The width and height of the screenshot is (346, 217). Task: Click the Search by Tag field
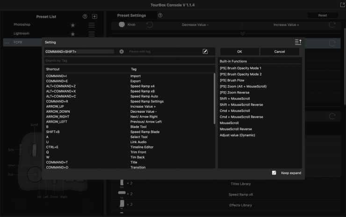(129, 61)
